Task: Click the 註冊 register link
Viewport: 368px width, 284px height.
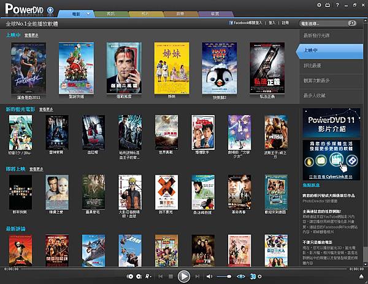Action: 285,23
